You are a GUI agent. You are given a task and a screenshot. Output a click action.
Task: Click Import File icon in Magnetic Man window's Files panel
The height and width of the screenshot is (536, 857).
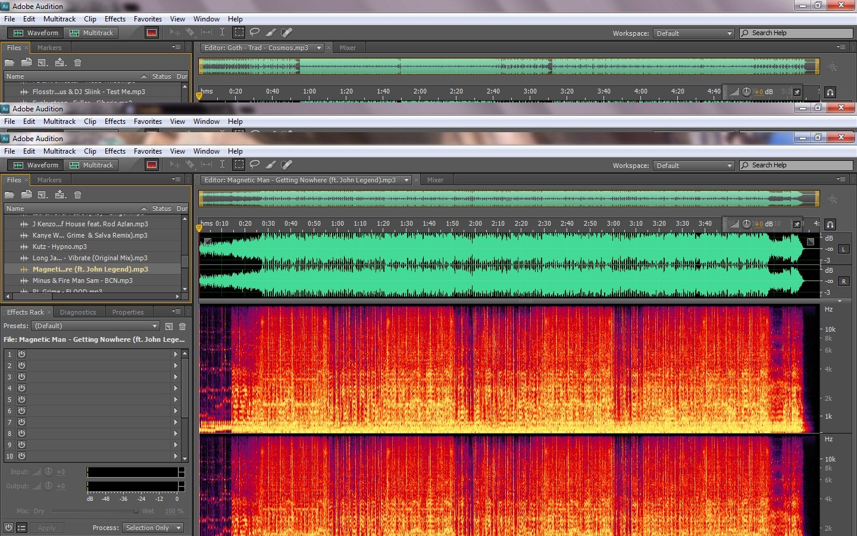[26, 195]
